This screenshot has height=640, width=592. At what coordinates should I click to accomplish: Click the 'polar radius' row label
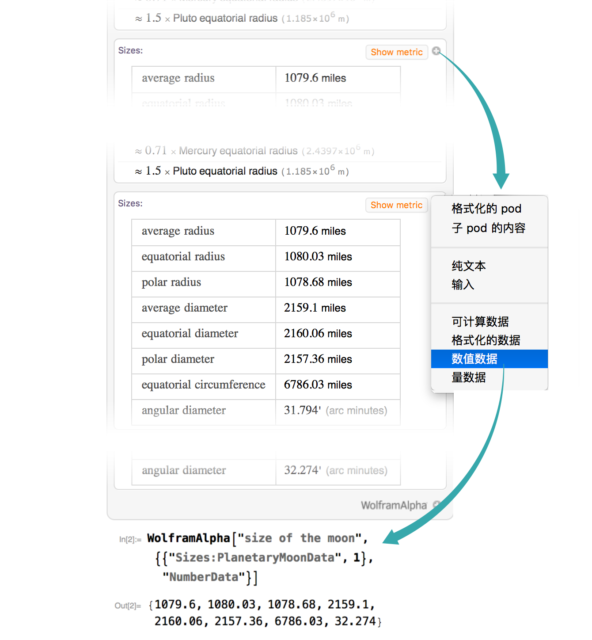pos(171,282)
